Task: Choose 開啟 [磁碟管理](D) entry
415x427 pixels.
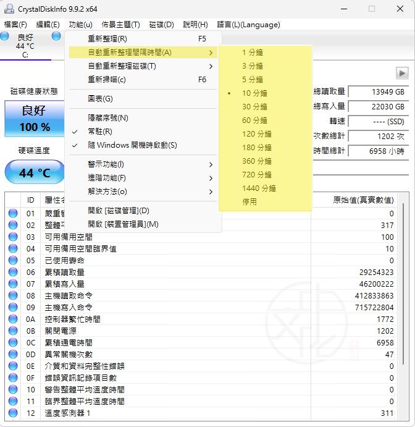Action: coord(143,211)
